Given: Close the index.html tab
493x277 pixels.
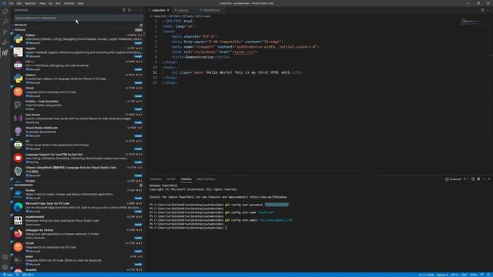Looking at the screenshot, I should click(x=168, y=10).
